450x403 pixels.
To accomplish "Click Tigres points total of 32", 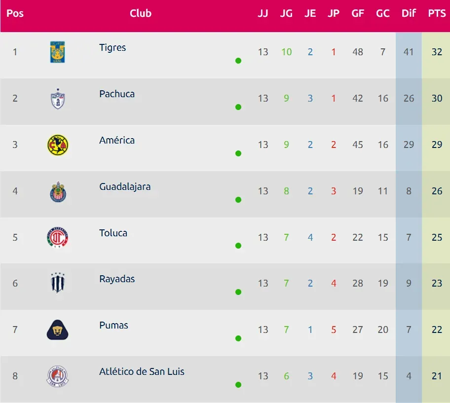I will tap(437, 52).
